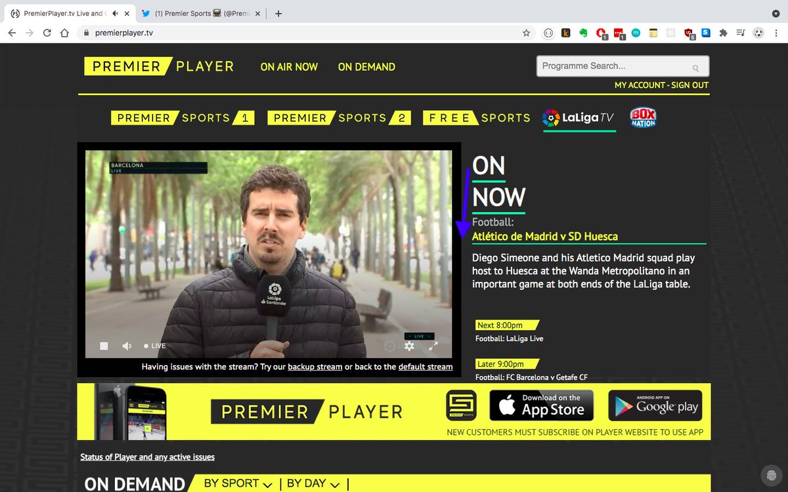Reload the current page
Screen dimensions: 788x492
(47, 33)
